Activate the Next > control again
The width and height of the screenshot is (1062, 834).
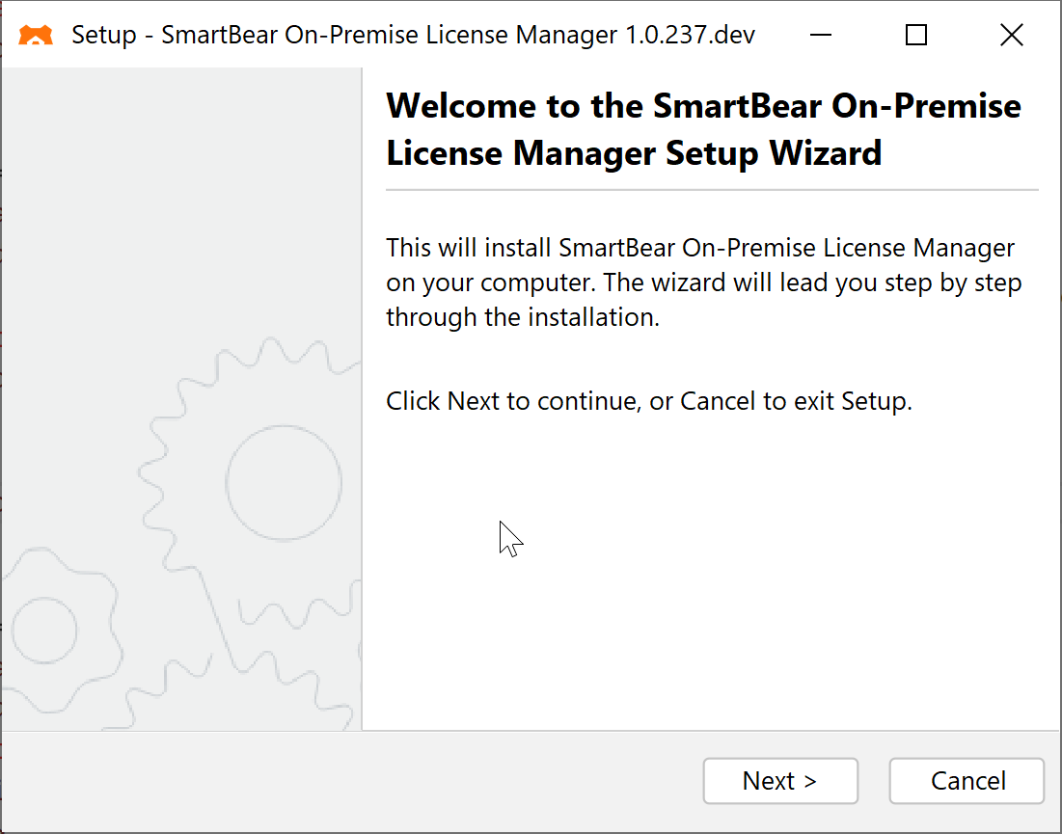coord(780,781)
